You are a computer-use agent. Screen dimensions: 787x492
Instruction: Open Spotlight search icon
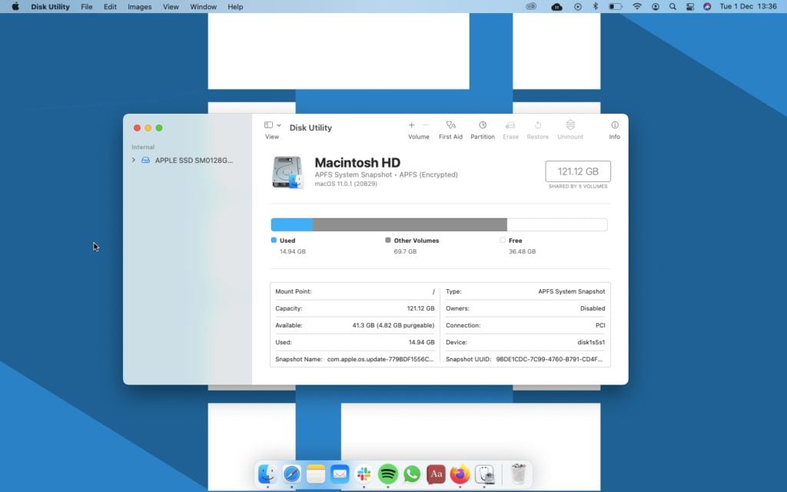[x=672, y=6]
